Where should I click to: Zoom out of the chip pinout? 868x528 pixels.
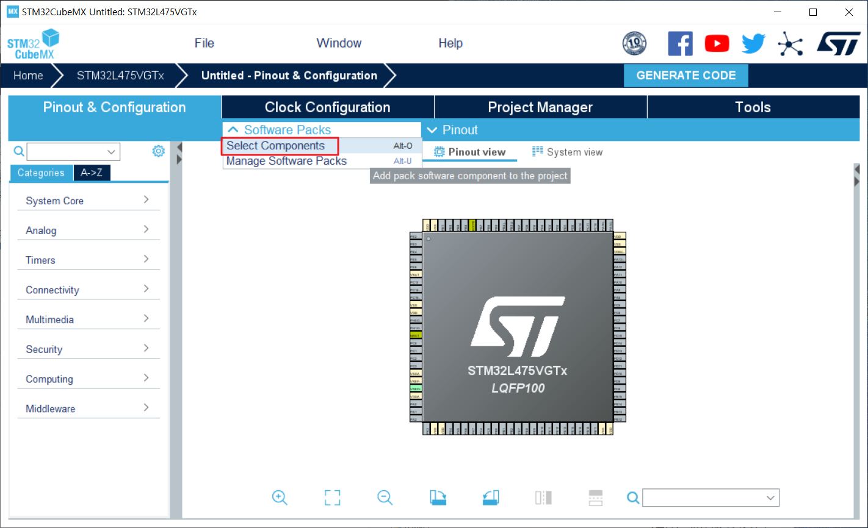385,498
